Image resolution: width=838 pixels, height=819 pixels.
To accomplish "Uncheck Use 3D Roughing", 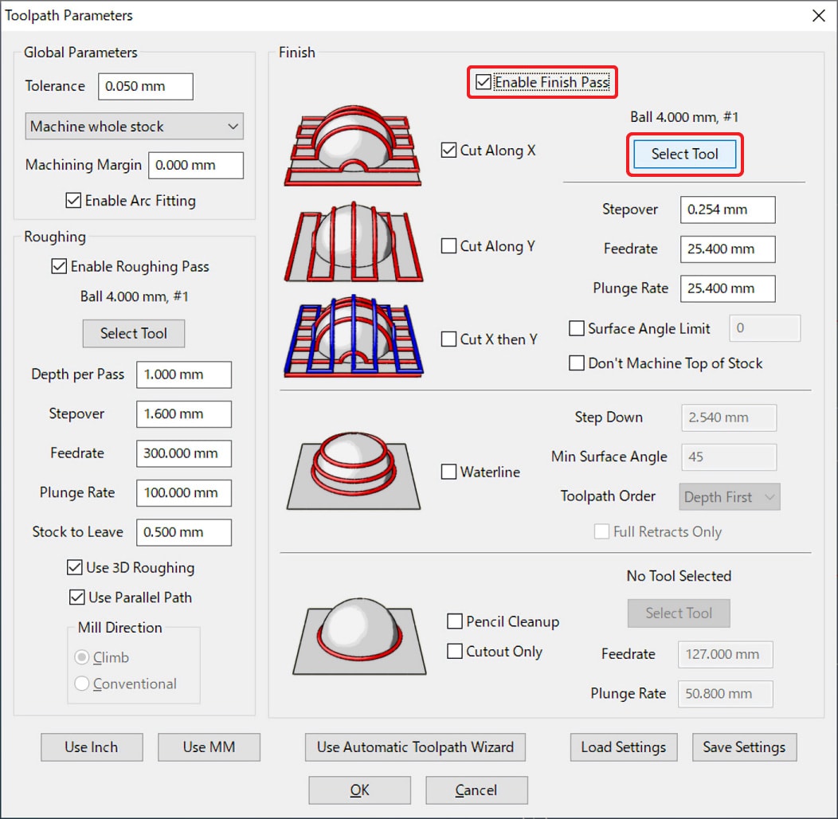I will tap(76, 568).
